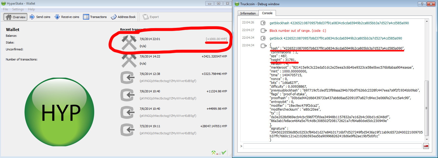This screenshot has height=158, width=438.
Task: Click the console scrollbar up arrow
Action: point(427,21)
